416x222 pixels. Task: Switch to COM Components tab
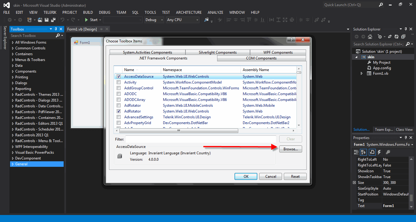(261, 58)
